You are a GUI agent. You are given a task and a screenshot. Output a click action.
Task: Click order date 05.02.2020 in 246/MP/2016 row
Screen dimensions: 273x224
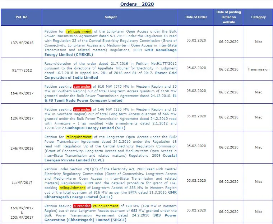196,146
